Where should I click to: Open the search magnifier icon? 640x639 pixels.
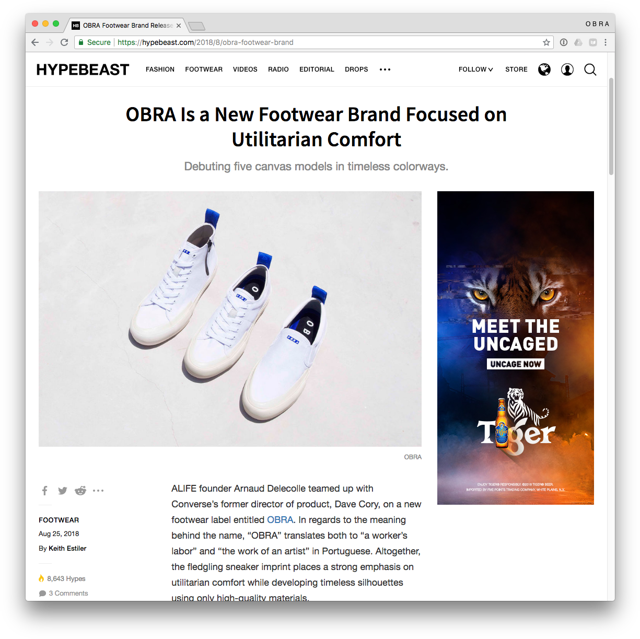click(x=590, y=69)
